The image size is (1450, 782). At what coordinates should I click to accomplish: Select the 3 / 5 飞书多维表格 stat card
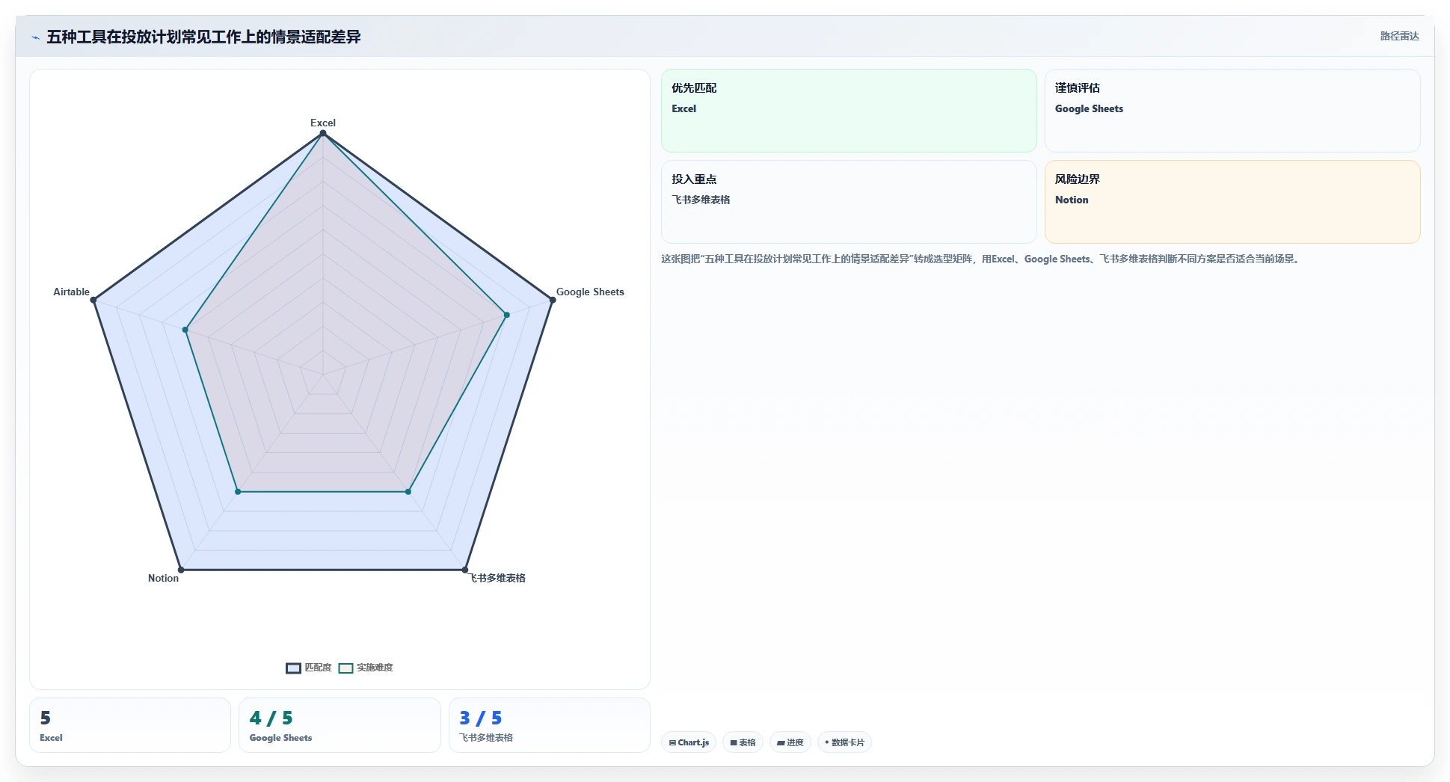click(550, 725)
